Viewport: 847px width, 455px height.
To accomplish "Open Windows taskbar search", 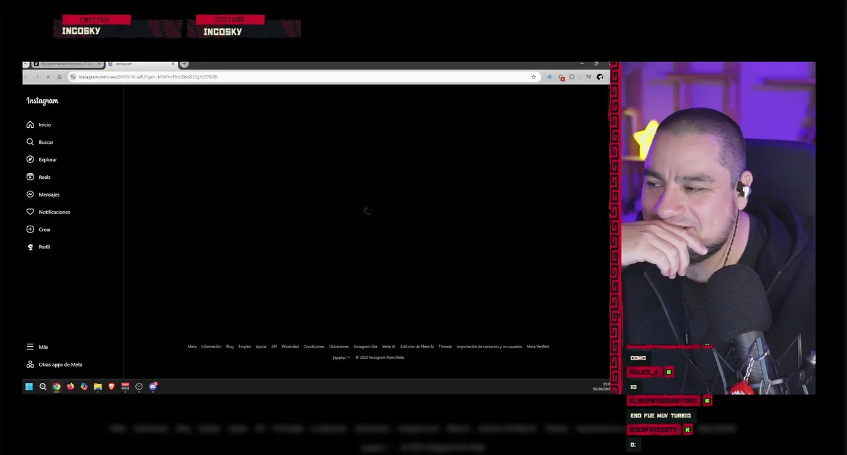I will 43,387.
